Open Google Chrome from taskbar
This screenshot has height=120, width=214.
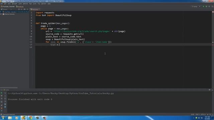[30, 118]
